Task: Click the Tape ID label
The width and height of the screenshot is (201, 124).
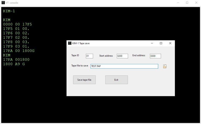Action: pos(75,56)
